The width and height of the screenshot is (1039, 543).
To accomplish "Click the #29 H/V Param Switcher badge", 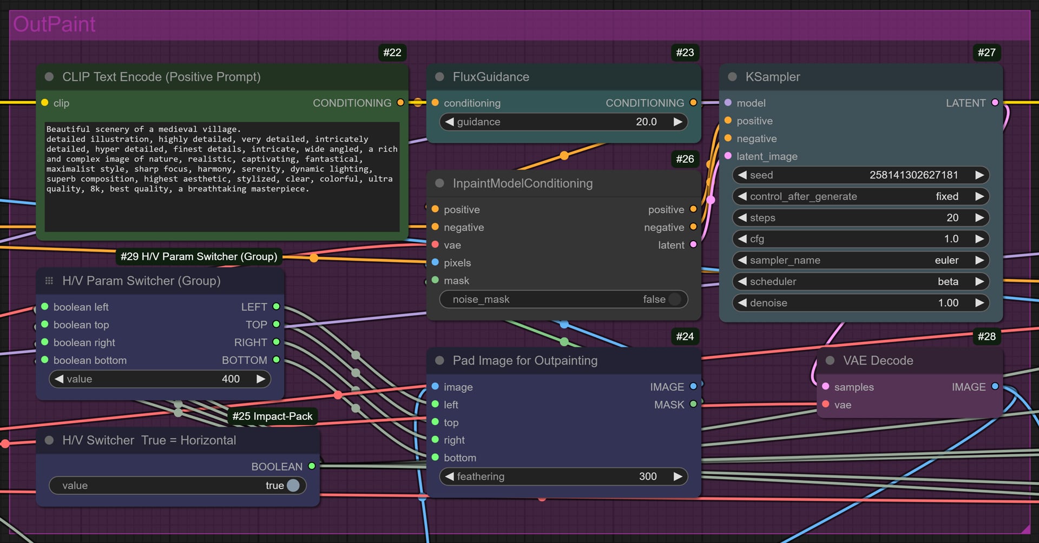I will 199,256.
